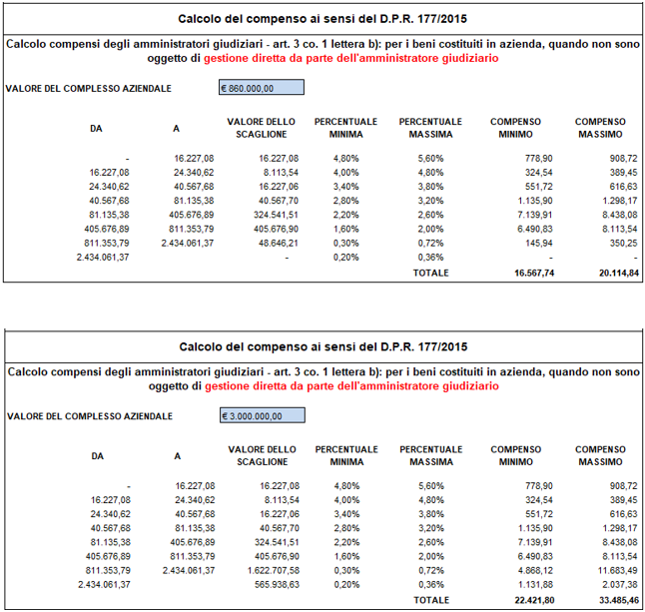The width and height of the screenshot is (645, 612).
Task: Click the € 860.000,00 company value field
Action: tap(261, 88)
